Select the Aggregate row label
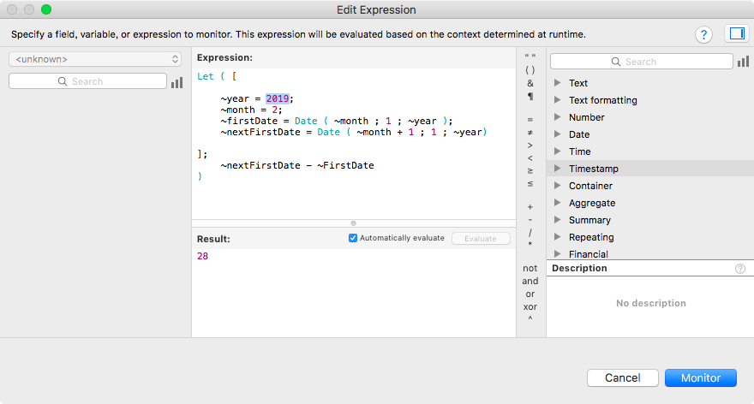Viewport: 754px width, 404px height. [x=592, y=203]
